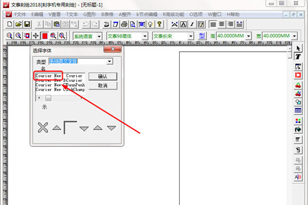The image size is (308, 205).
Task: Click the cherries icon without the blue overlay
Action: click(298, 85)
